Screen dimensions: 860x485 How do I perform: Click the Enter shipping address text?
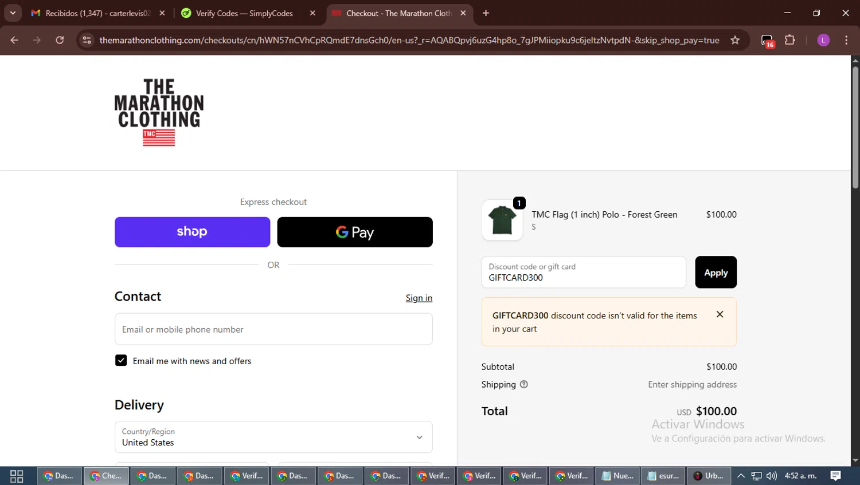692,384
